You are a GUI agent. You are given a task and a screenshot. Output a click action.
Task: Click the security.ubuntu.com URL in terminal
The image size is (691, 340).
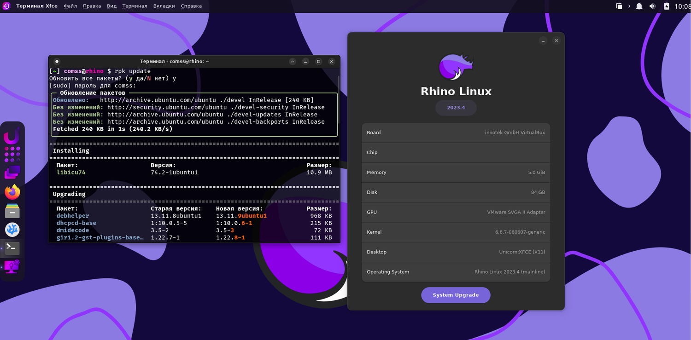pos(161,107)
